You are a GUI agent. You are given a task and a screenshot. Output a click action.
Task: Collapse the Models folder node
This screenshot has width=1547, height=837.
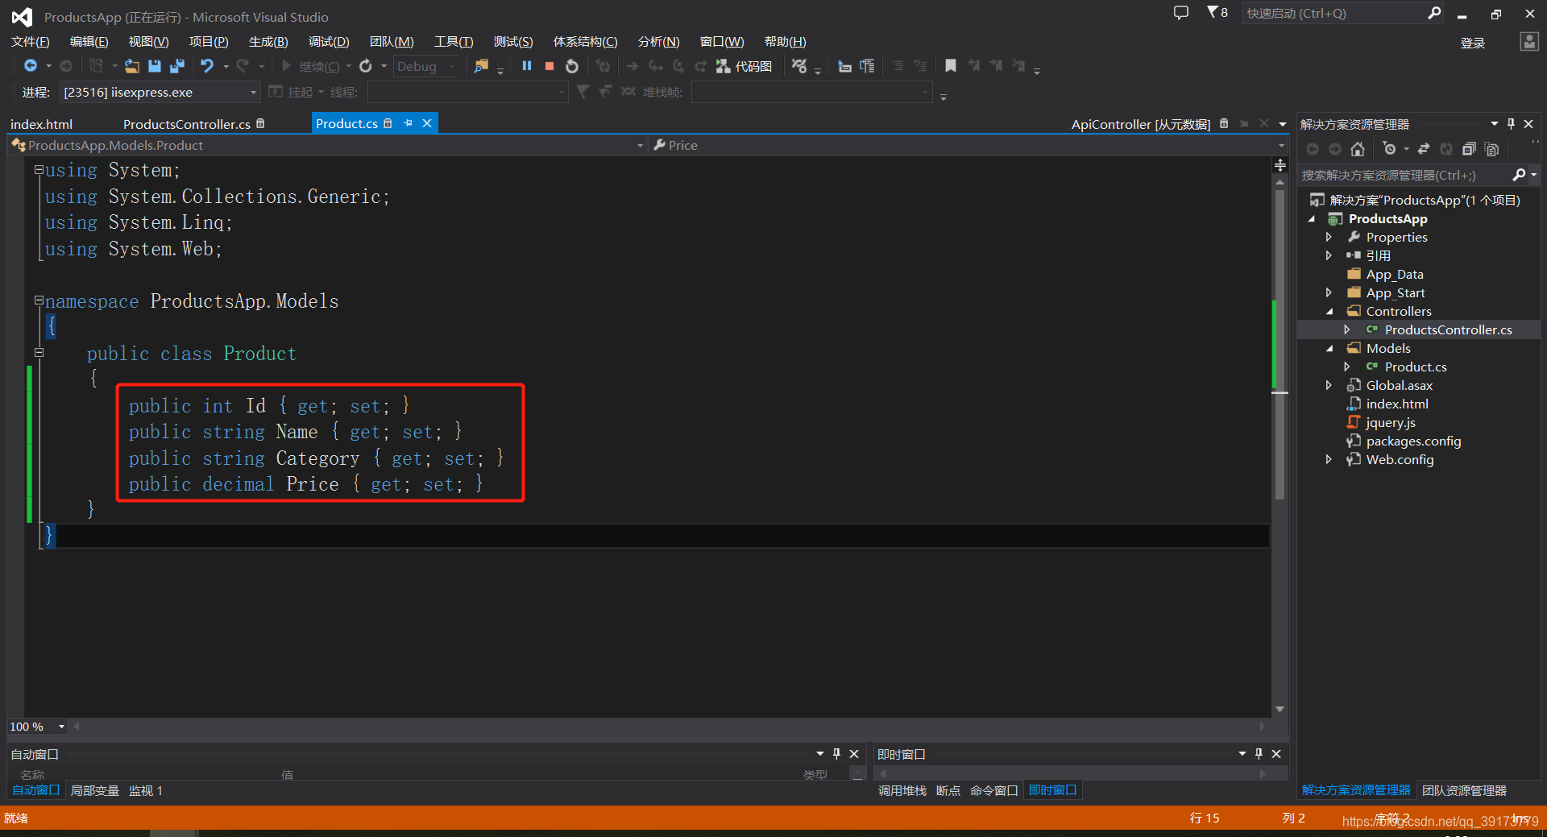pyautogui.click(x=1329, y=348)
